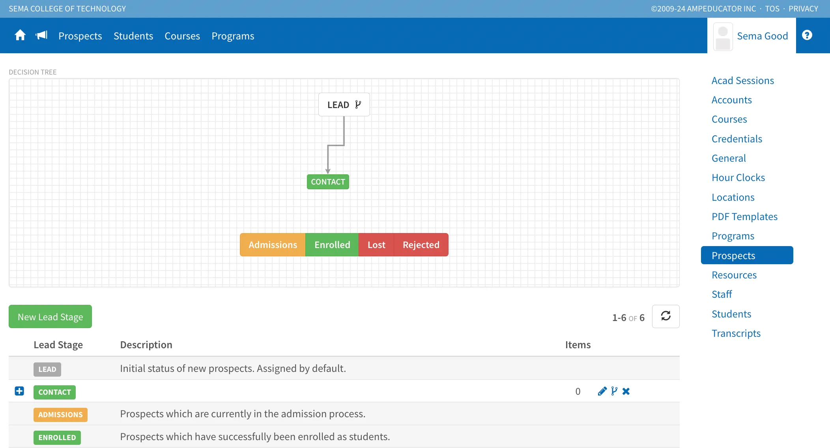Open Staff settings
830x448 pixels.
tap(722, 294)
